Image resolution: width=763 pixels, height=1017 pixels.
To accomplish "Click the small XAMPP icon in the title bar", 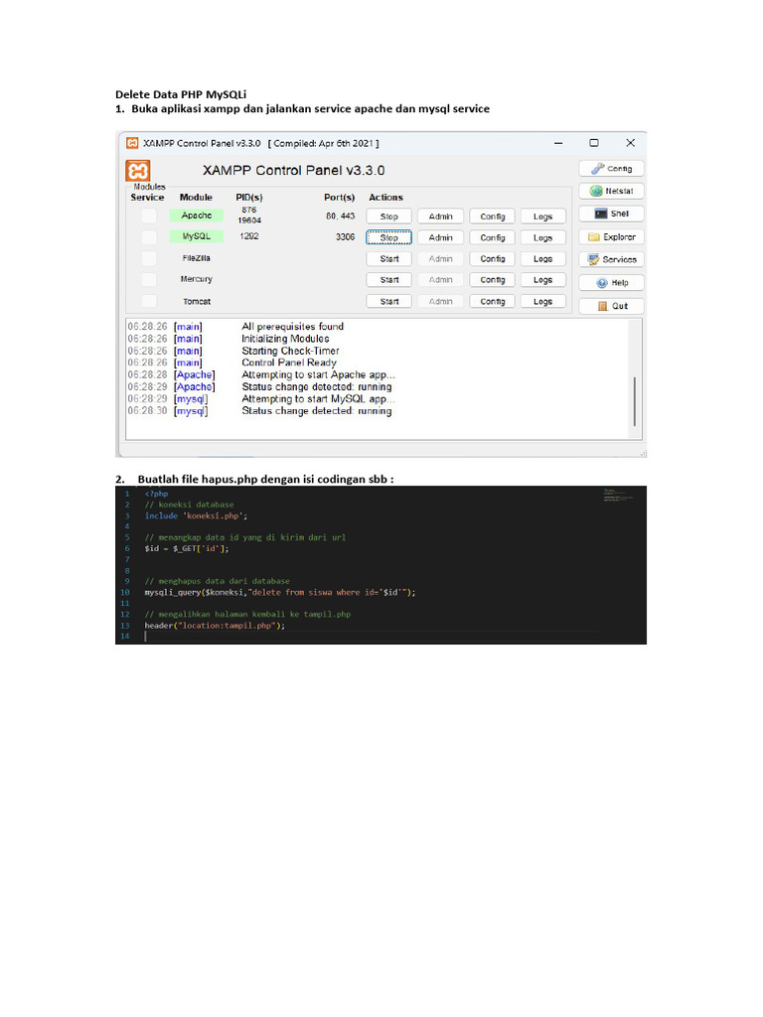I will pyautogui.click(x=132, y=143).
